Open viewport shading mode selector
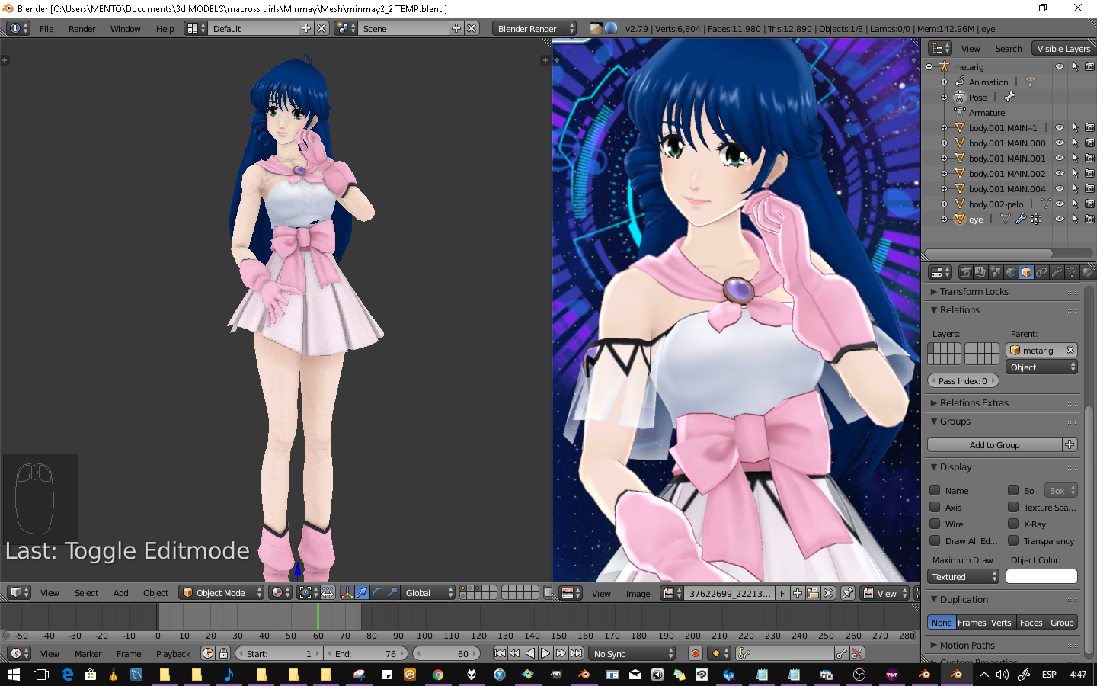This screenshot has height=686, width=1097. pos(281,592)
